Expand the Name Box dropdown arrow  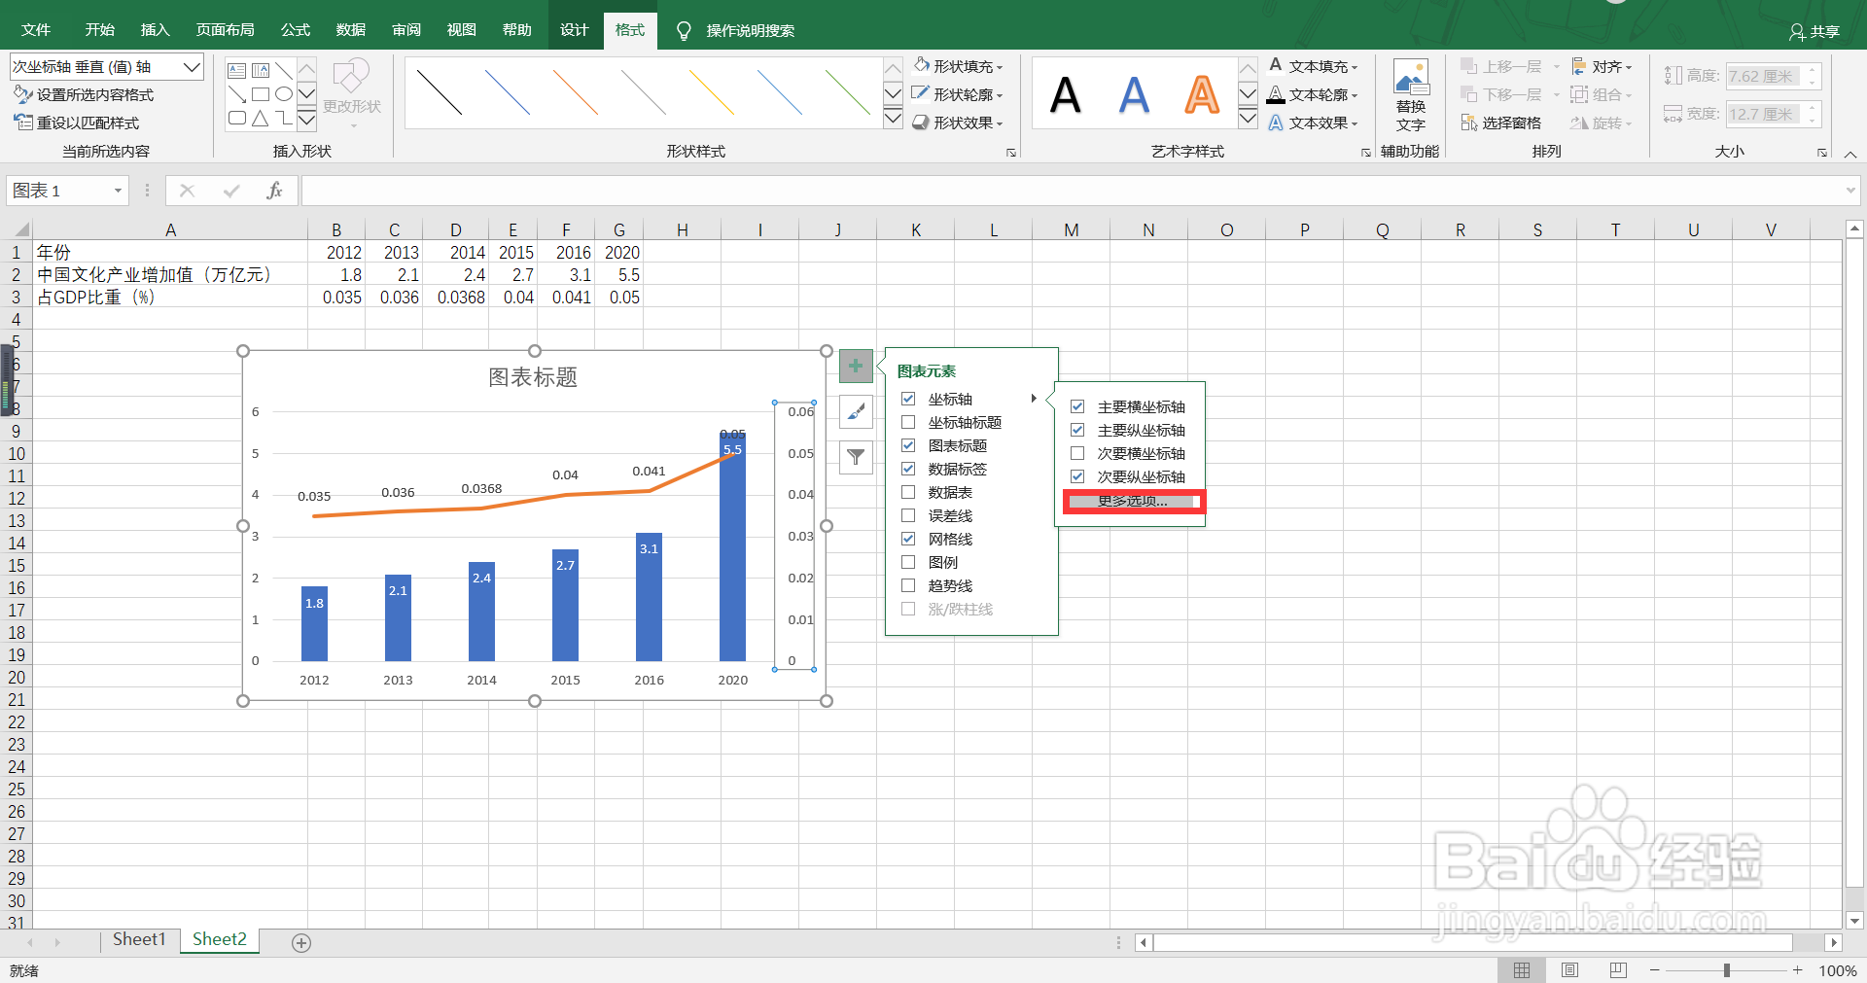pyautogui.click(x=118, y=191)
